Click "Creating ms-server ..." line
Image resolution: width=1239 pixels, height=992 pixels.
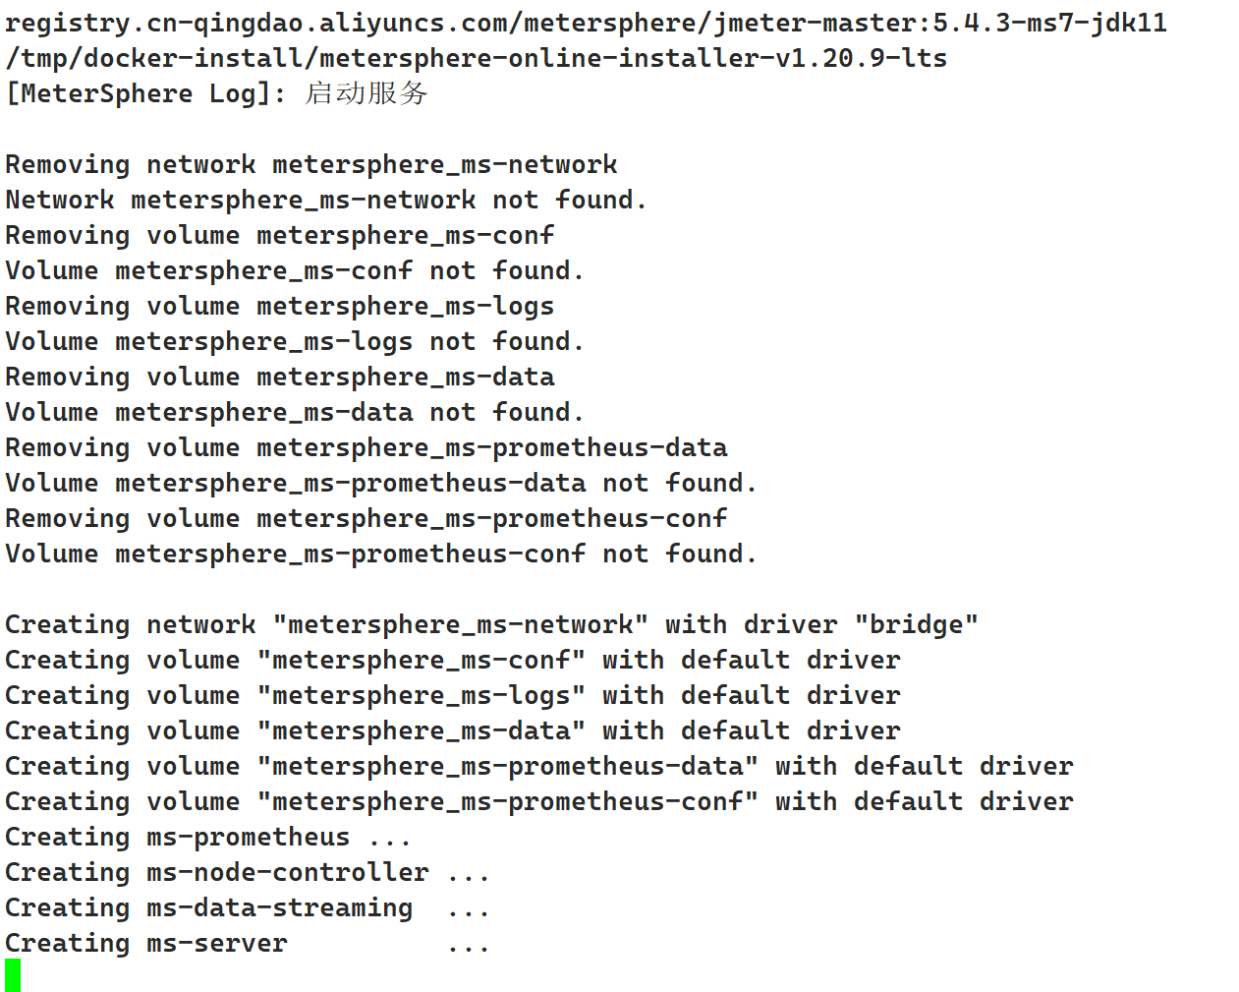[x=247, y=943]
